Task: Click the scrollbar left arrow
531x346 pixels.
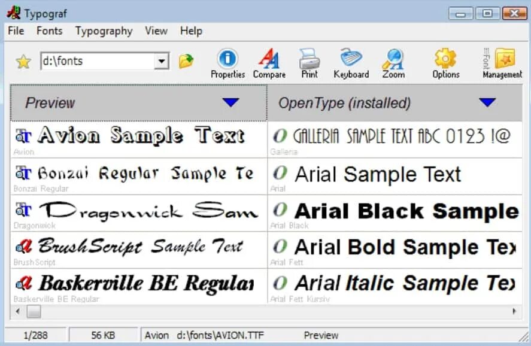Action: tap(17, 311)
